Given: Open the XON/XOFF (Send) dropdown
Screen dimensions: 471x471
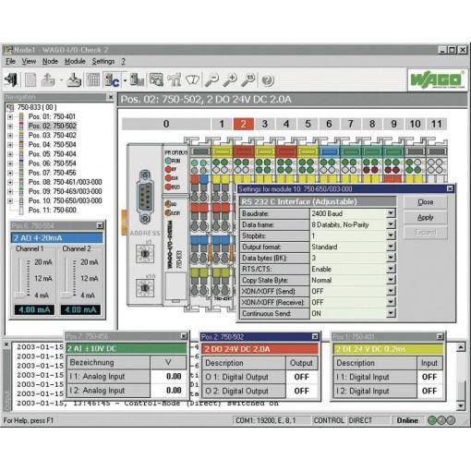Looking at the screenshot, I should [x=391, y=291].
